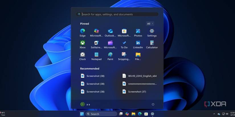Open the 'a a' user account menu
The image size is (235, 117).
[x=85, y=104]
